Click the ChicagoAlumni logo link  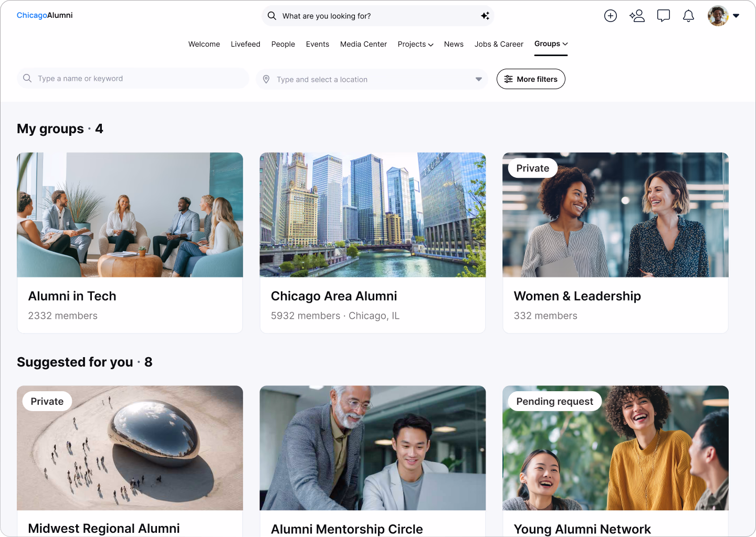click(x=45, y=15)
